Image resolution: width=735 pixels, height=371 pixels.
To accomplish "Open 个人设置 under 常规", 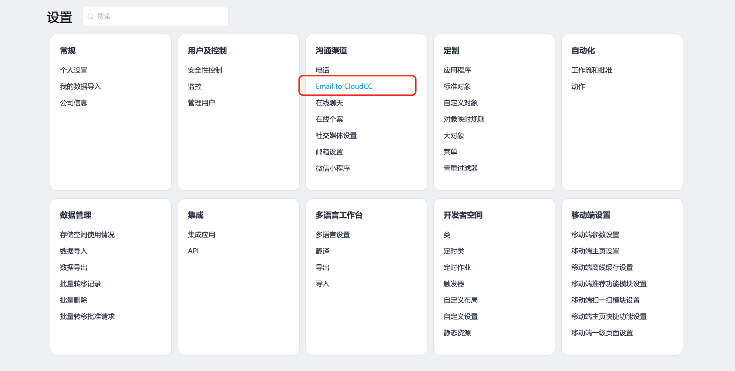I will coord(73,70).
